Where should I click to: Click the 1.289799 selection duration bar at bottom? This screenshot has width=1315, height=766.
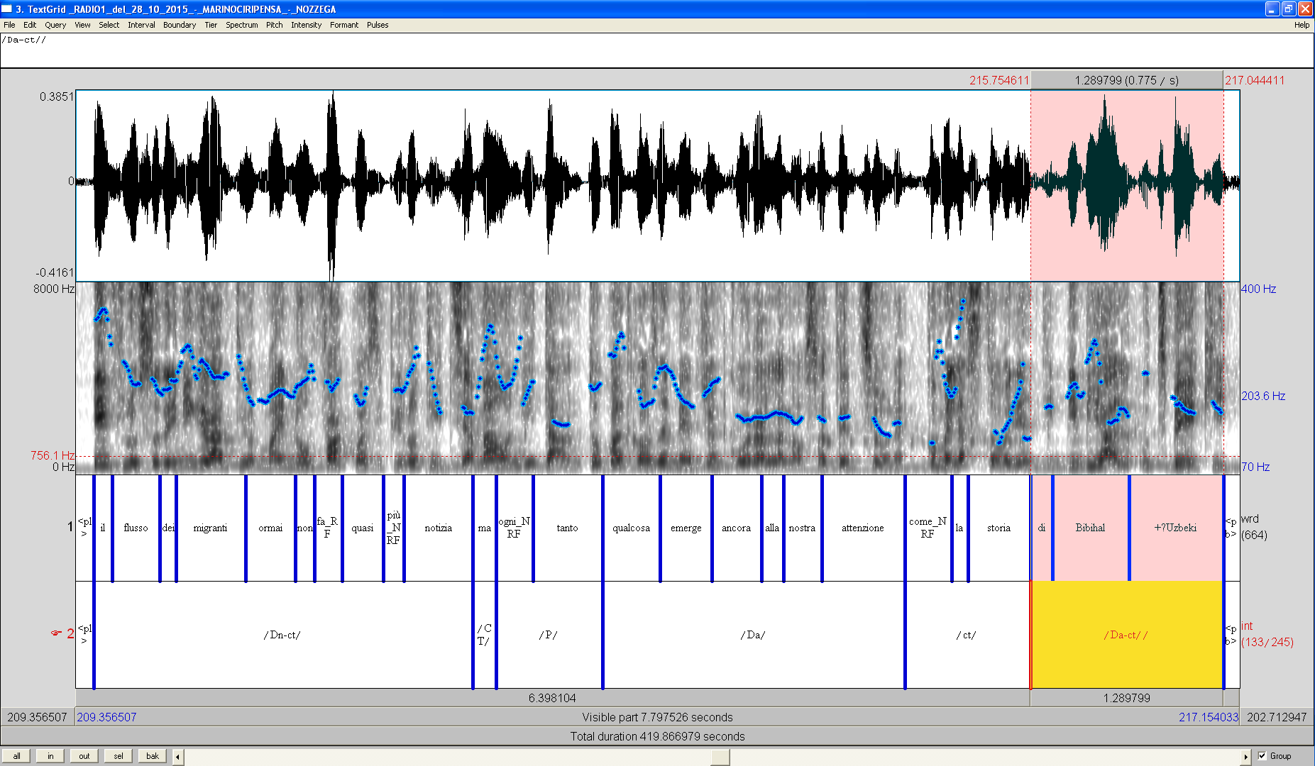(1127, 698)
